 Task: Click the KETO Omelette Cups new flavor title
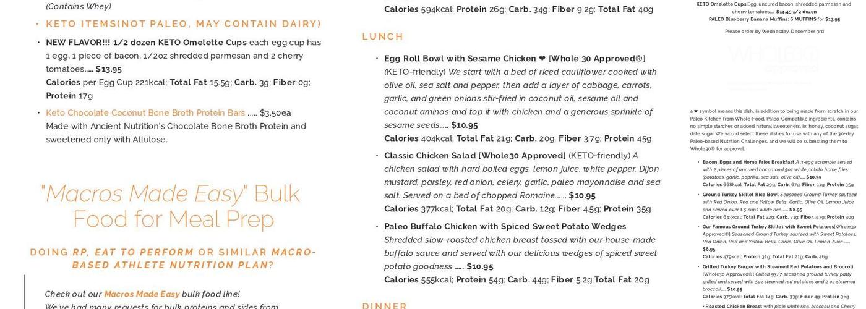coord(146,43)
